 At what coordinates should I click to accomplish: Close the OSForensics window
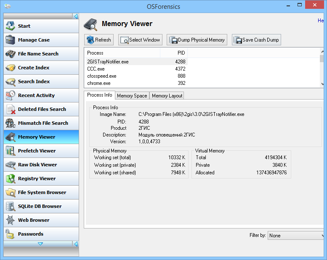pyautogui.click(x=314, y=5)
